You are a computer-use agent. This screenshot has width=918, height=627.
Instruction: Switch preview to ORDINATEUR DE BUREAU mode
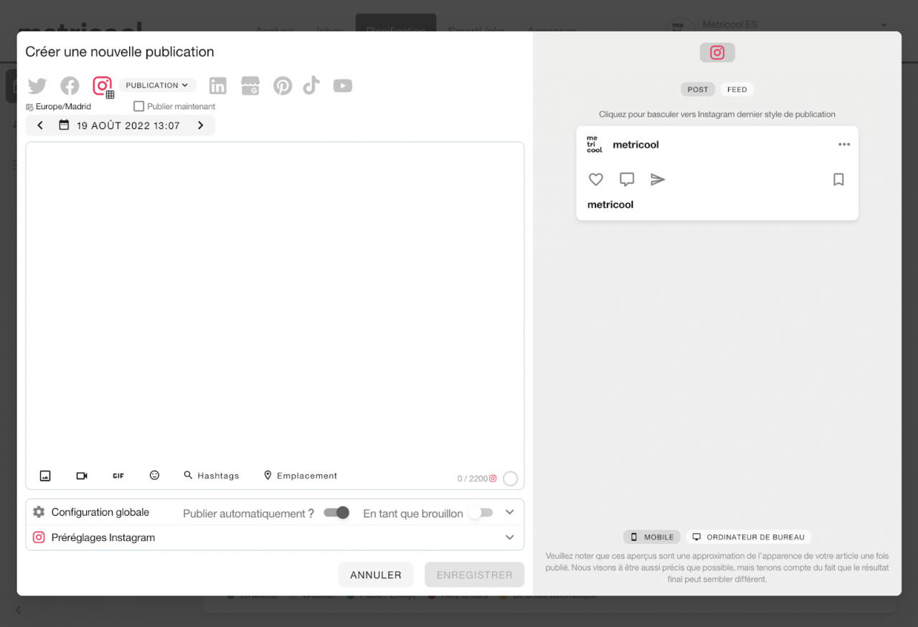coord(749,537)
